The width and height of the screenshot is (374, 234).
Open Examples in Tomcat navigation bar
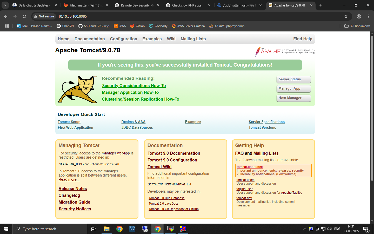tap(152, 39)
